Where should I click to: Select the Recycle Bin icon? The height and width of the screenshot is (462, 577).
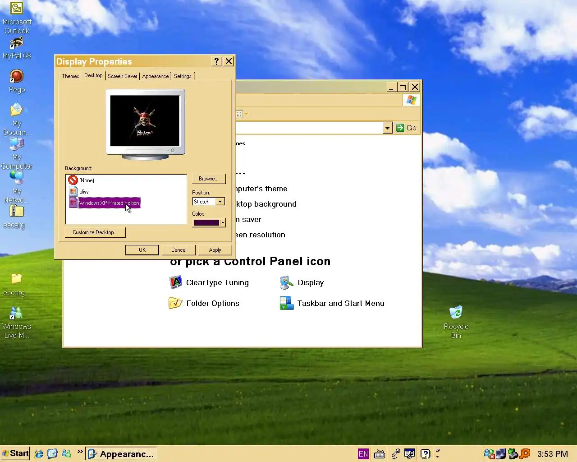(x=456, y=323)
